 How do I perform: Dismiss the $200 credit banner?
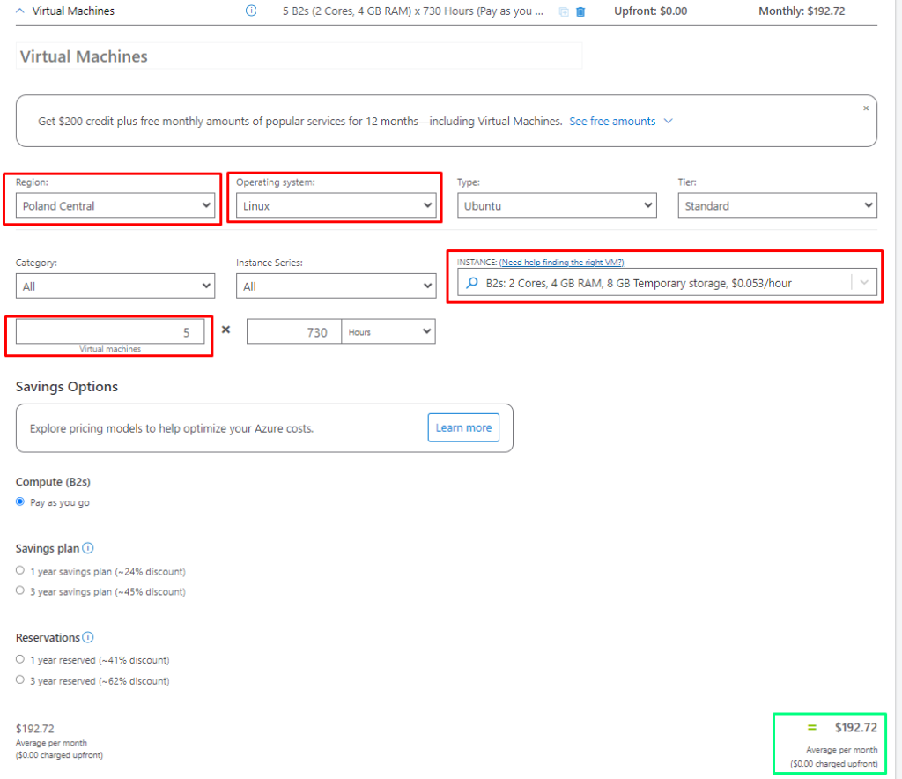tap(865, 108)
